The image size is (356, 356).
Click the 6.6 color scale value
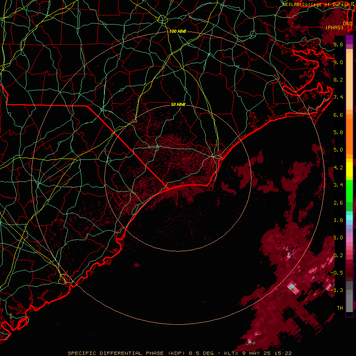pyautogui.click(x=338, y=115)
